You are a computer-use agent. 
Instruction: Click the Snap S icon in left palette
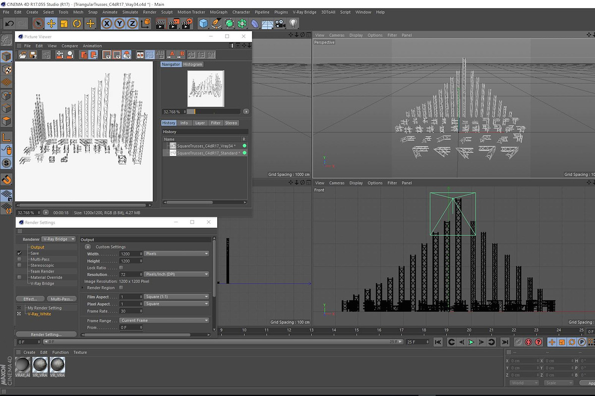[6, 163]
